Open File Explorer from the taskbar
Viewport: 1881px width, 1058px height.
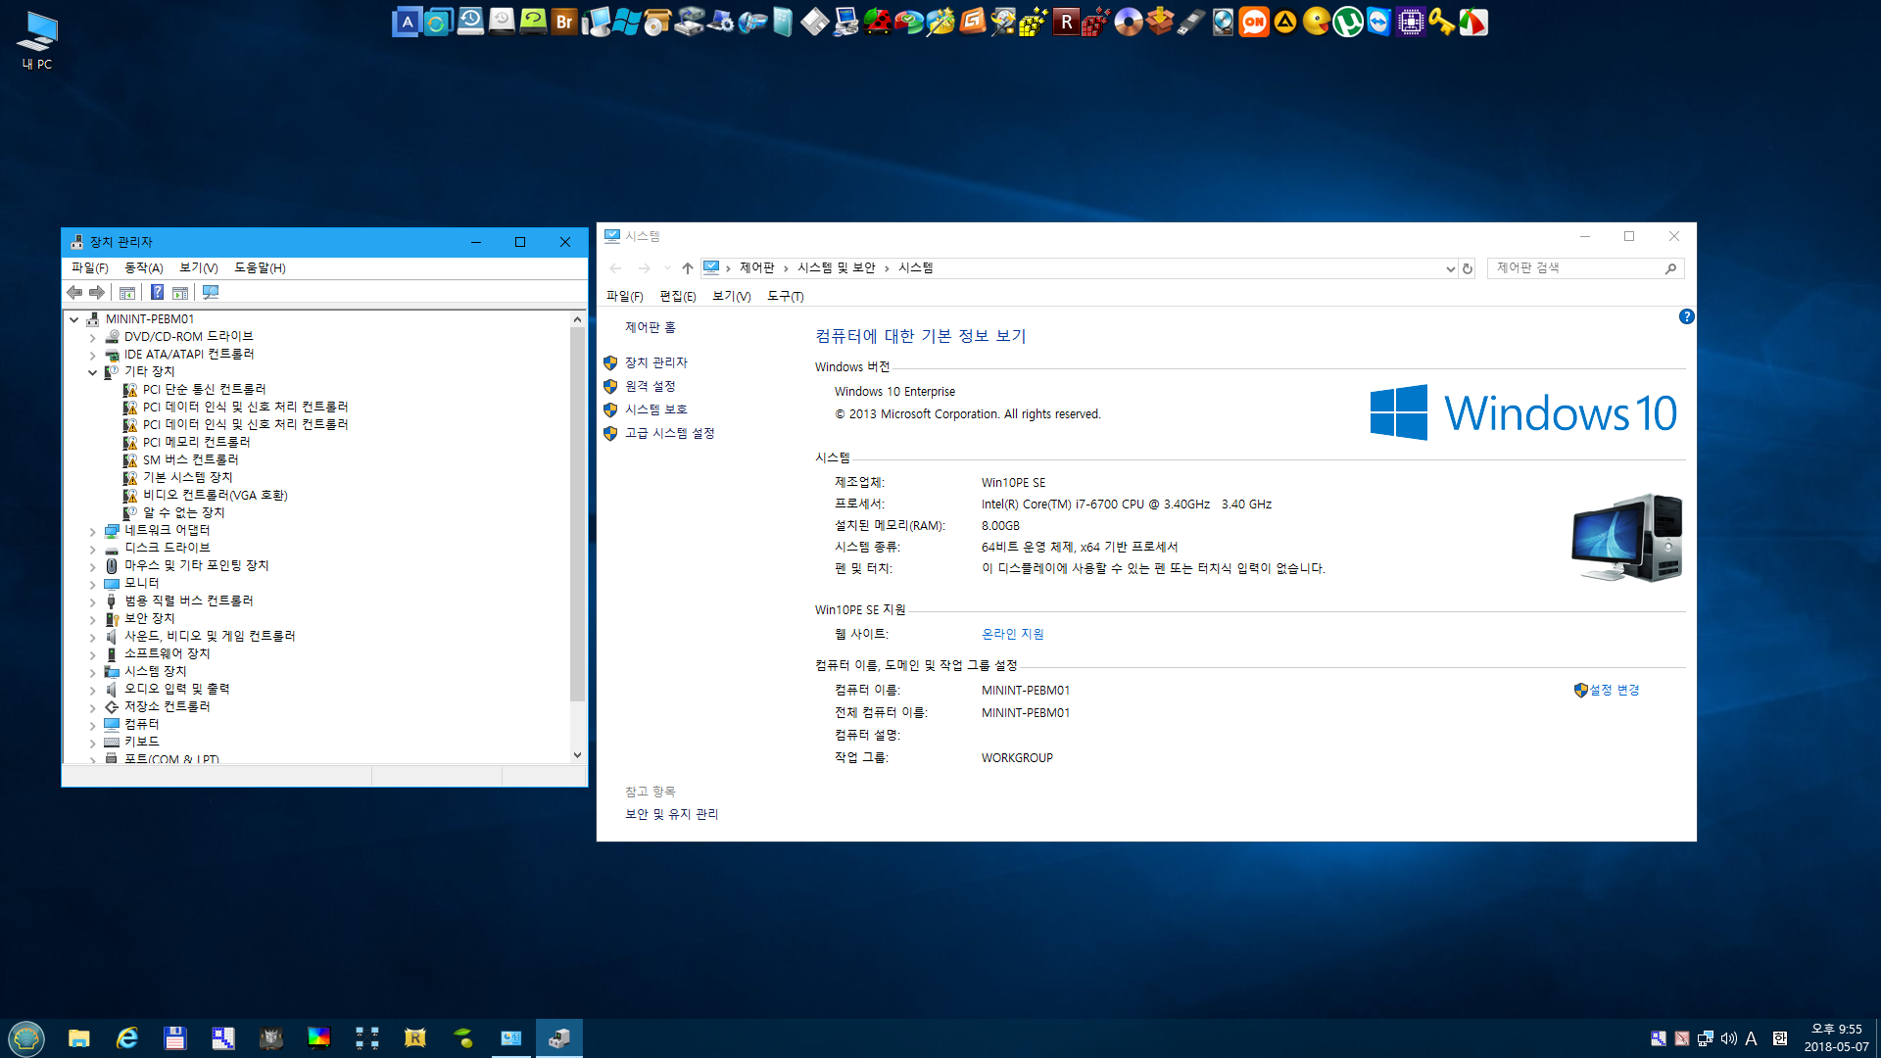(x=79, y=1038)
